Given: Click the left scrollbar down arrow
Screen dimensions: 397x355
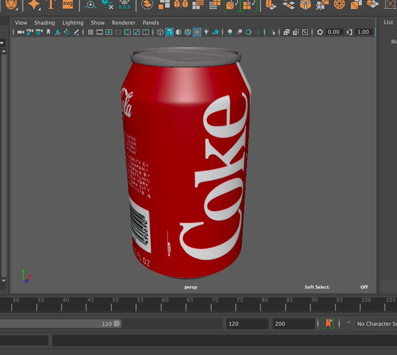Looking at the screenshot, I should (x=4, y=280).
